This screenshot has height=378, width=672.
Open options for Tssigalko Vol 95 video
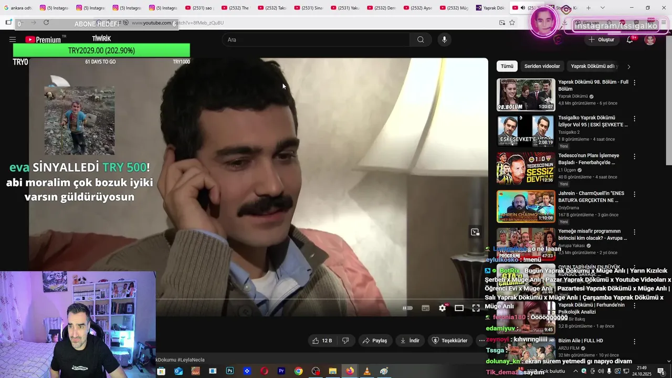pos(634,119)
